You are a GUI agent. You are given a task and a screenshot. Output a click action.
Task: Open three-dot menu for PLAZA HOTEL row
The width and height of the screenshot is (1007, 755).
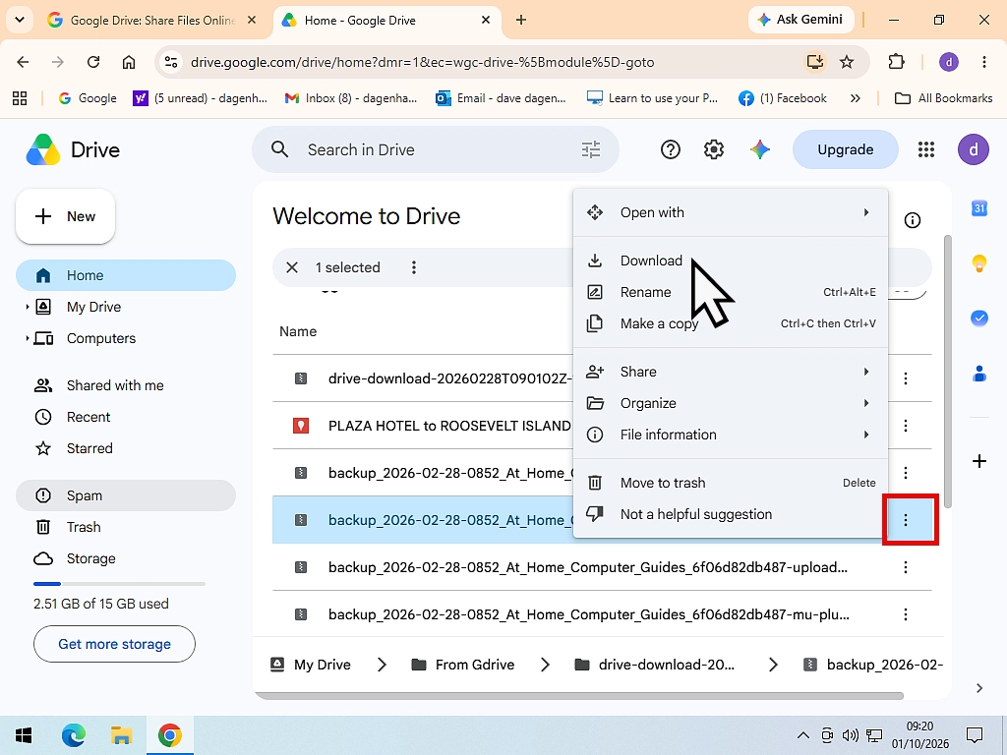tap(906, 426)
